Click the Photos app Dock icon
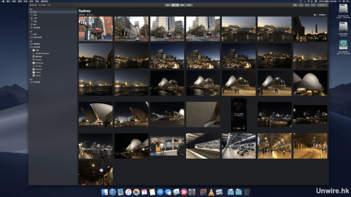This screenshot has width=351, height=197. coord(136,192)
